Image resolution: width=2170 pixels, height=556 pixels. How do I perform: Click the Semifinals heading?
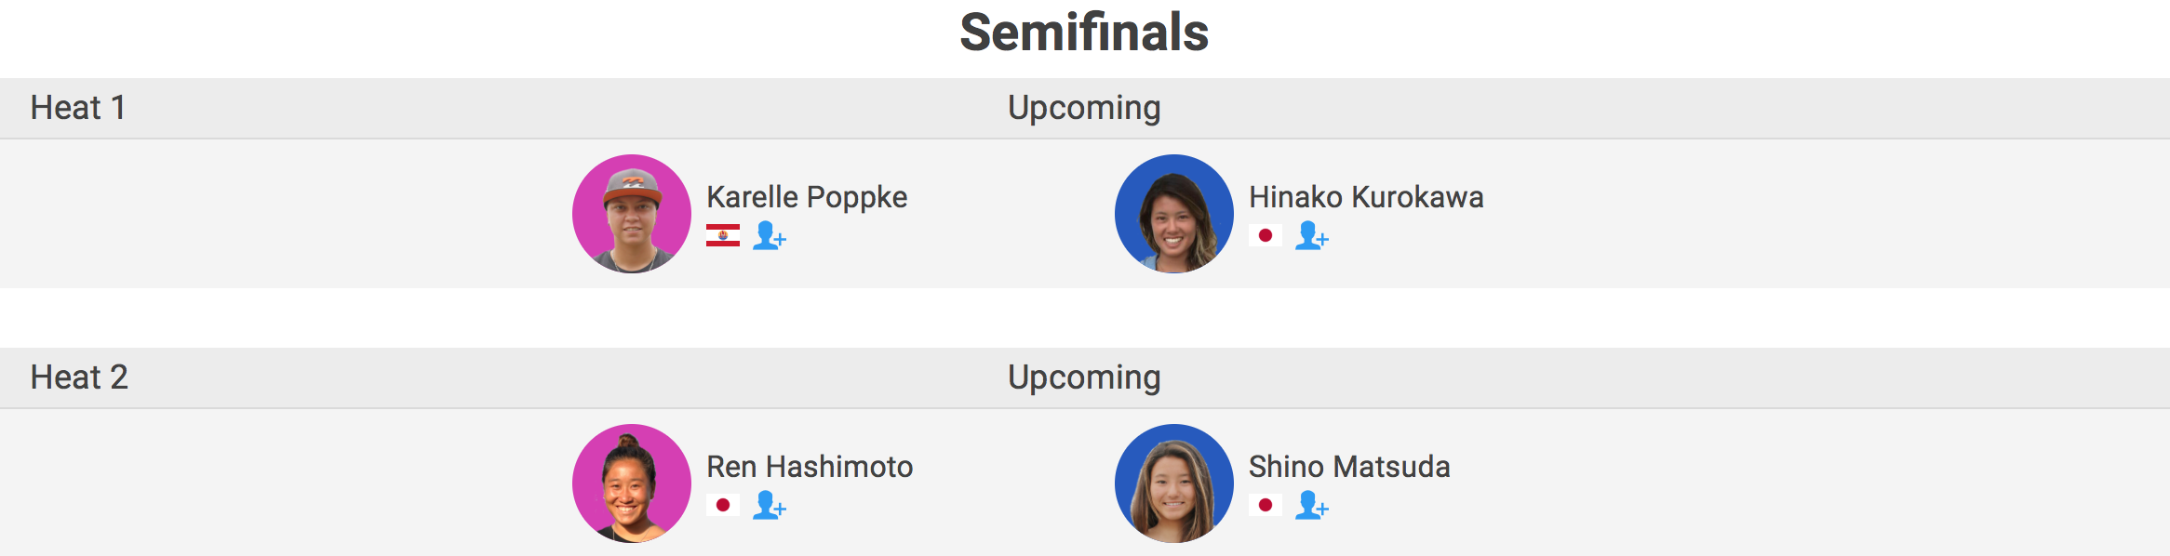pos(1084,33)
